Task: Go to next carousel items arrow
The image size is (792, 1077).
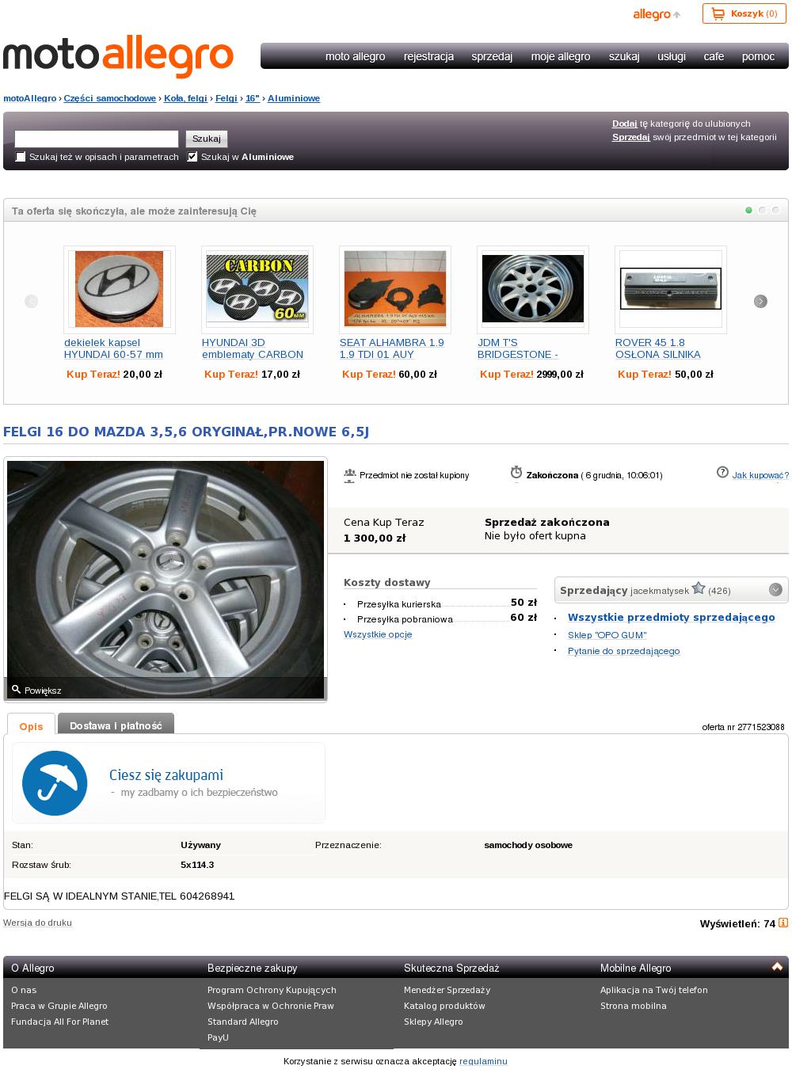Action: 760,301
